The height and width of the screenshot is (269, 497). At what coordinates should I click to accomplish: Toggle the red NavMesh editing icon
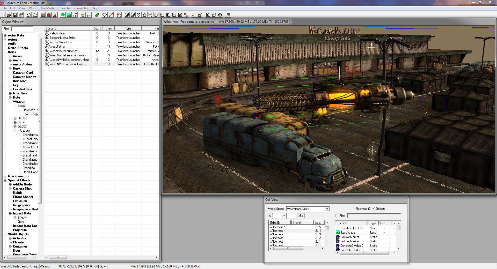[119, 15]
